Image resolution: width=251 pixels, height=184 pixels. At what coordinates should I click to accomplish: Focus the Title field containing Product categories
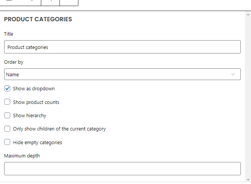click(122, 47)
